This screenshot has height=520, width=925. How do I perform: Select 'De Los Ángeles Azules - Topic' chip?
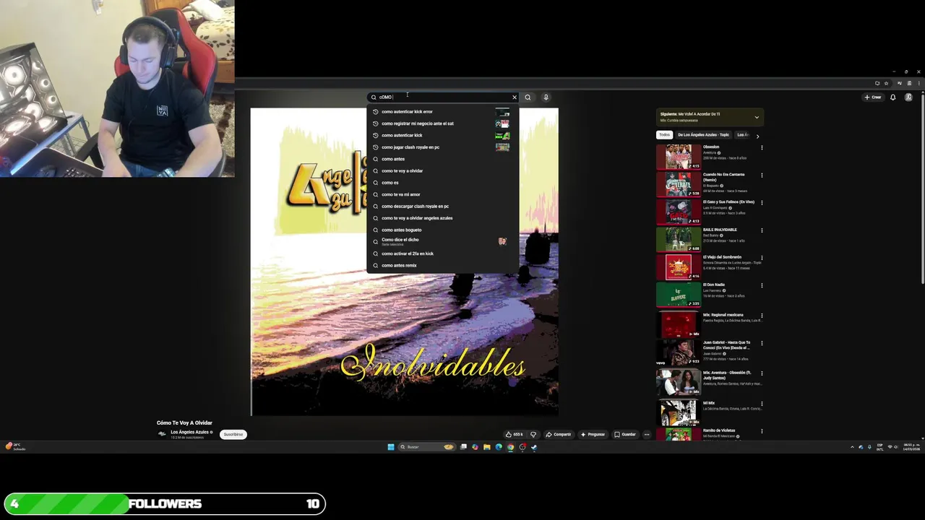tap(703, 135)
